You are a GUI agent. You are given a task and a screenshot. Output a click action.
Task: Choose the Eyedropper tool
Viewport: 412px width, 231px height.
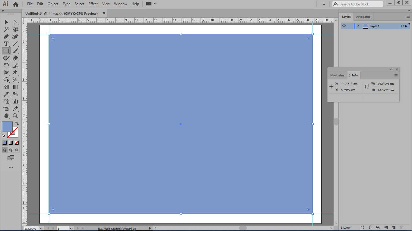point(6,94)
